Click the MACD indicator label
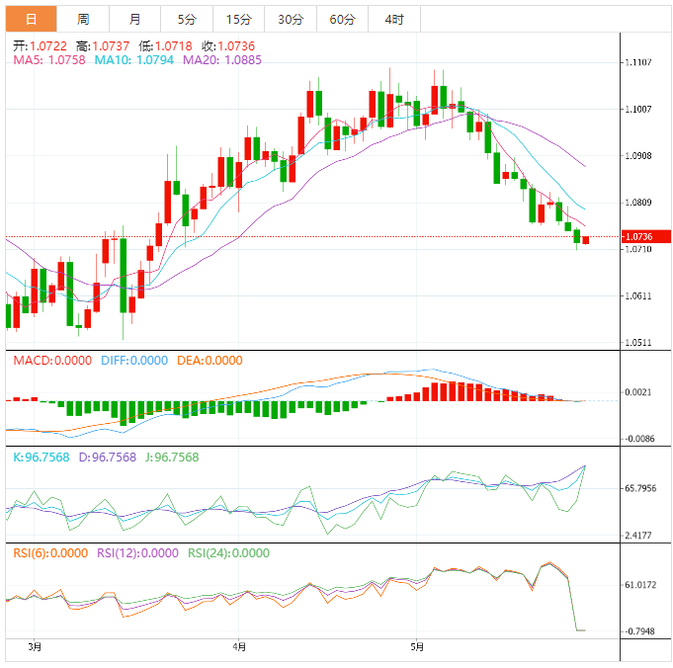Screen dimensions: 673x668 tap(52, 361)
